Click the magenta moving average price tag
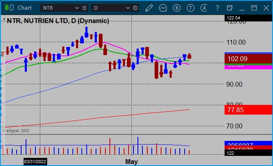Image resolution: width=273 pixels, height=166 pixels. [248, 67]
